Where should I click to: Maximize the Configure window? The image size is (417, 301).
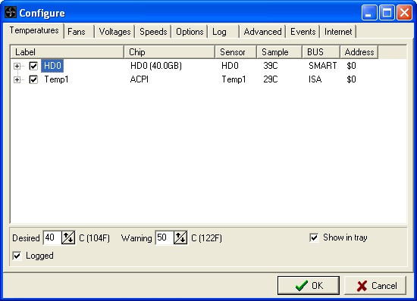coord(387,12)
